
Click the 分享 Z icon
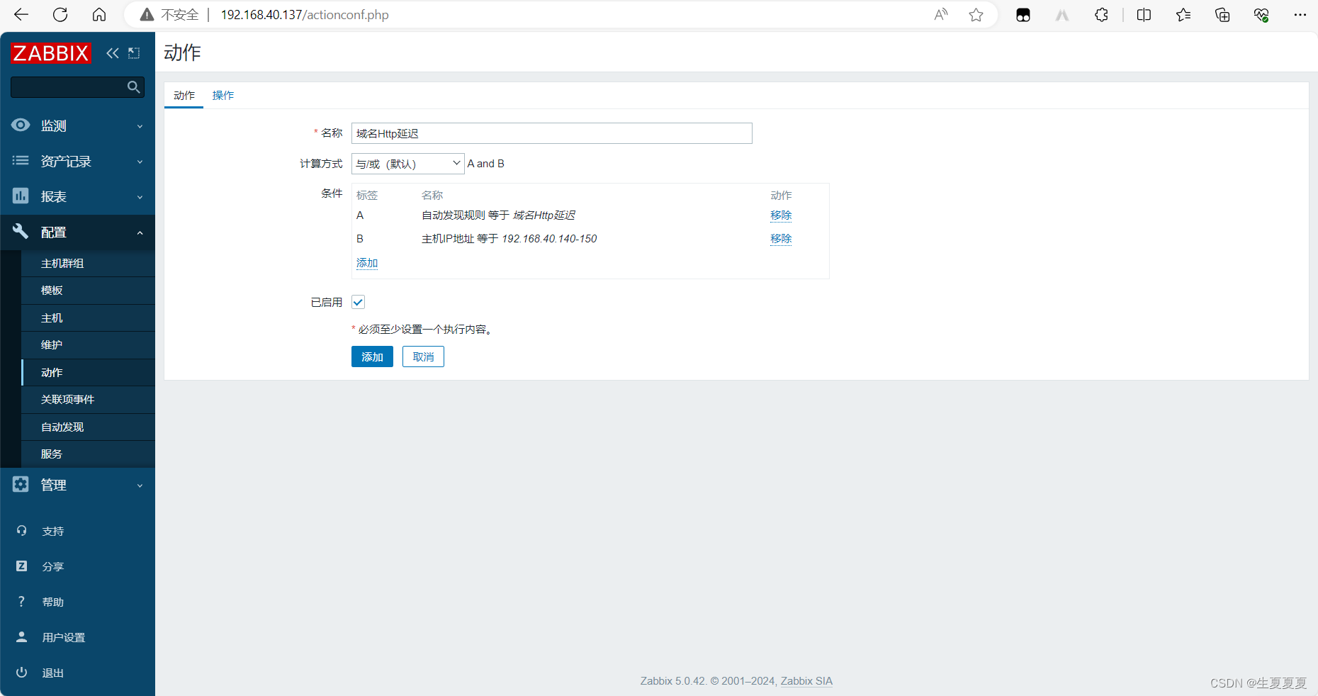(22, 566)
